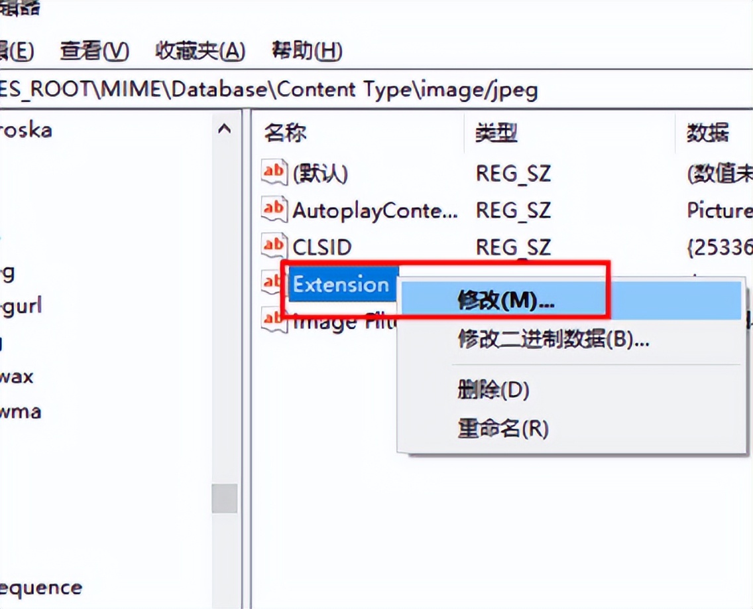753x609 pixels.
Task: Click the up arrow of tree scrollbar
Action: (224, 129)
